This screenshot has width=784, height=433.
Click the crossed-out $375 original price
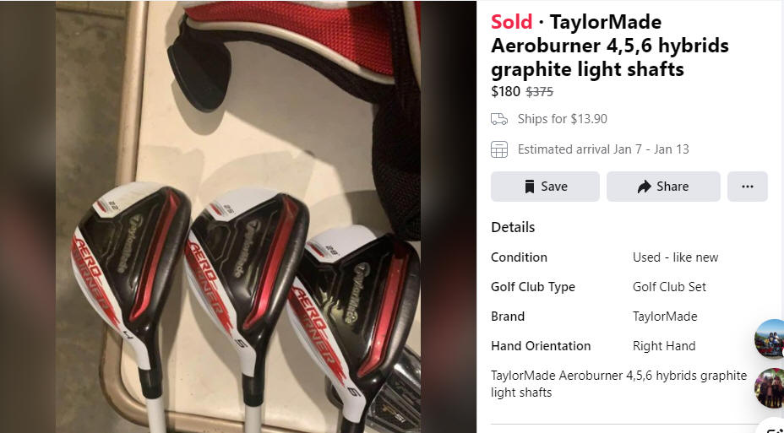(x=539, y=92)
